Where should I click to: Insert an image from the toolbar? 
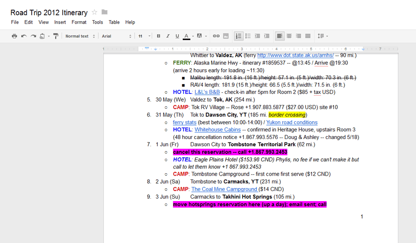[226, 36]
